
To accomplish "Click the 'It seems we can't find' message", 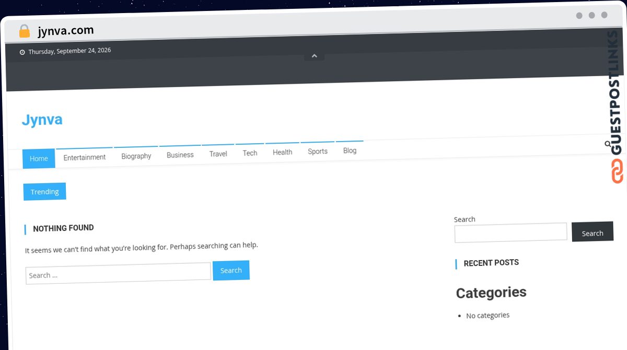I will tap(142, 248).
